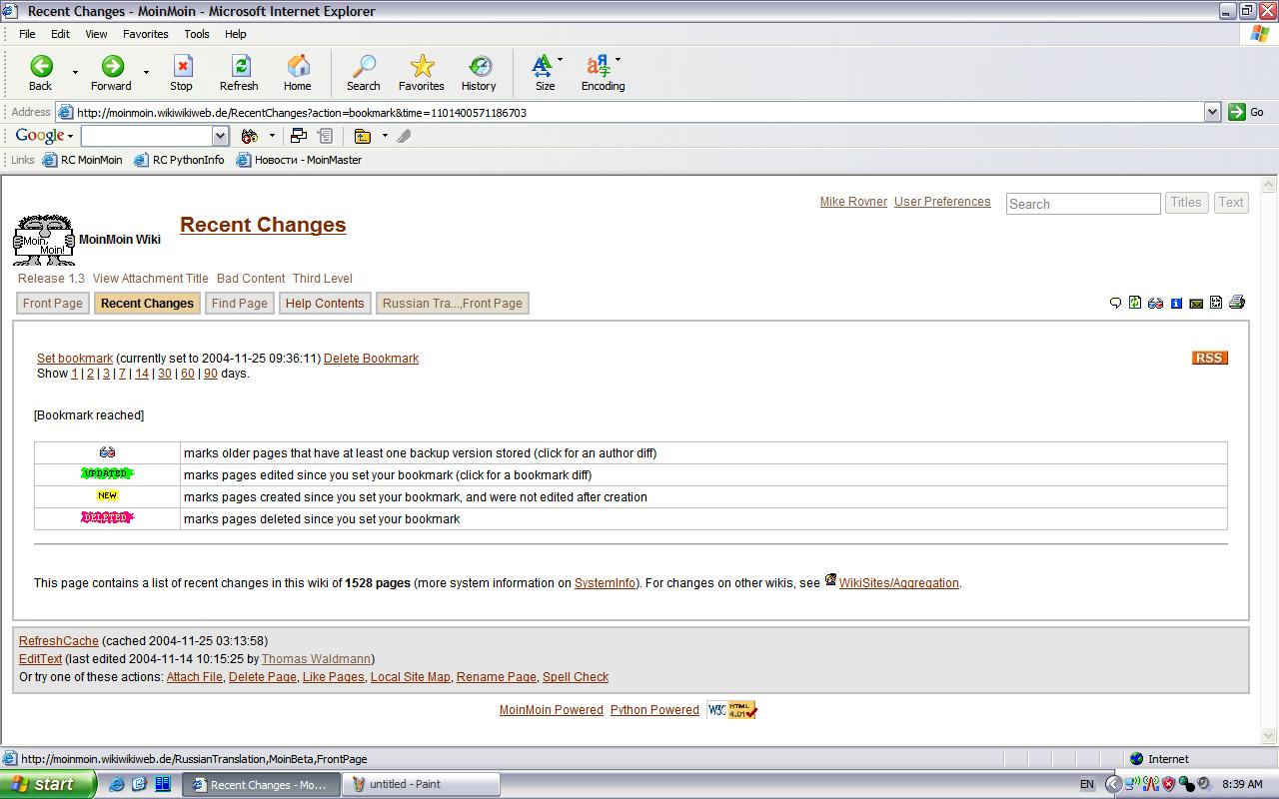
Task: Click the Set bookmark link
Action: (75, 359)
